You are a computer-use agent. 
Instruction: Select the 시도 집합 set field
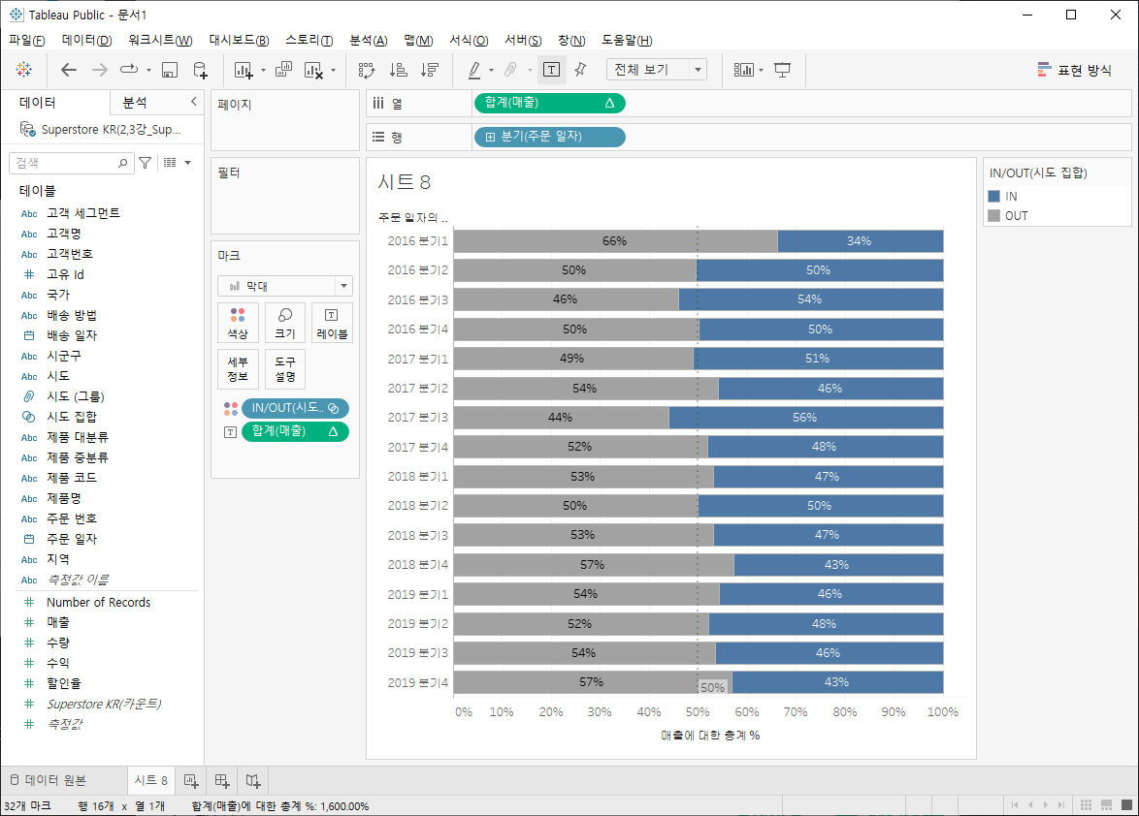[71, 417]
